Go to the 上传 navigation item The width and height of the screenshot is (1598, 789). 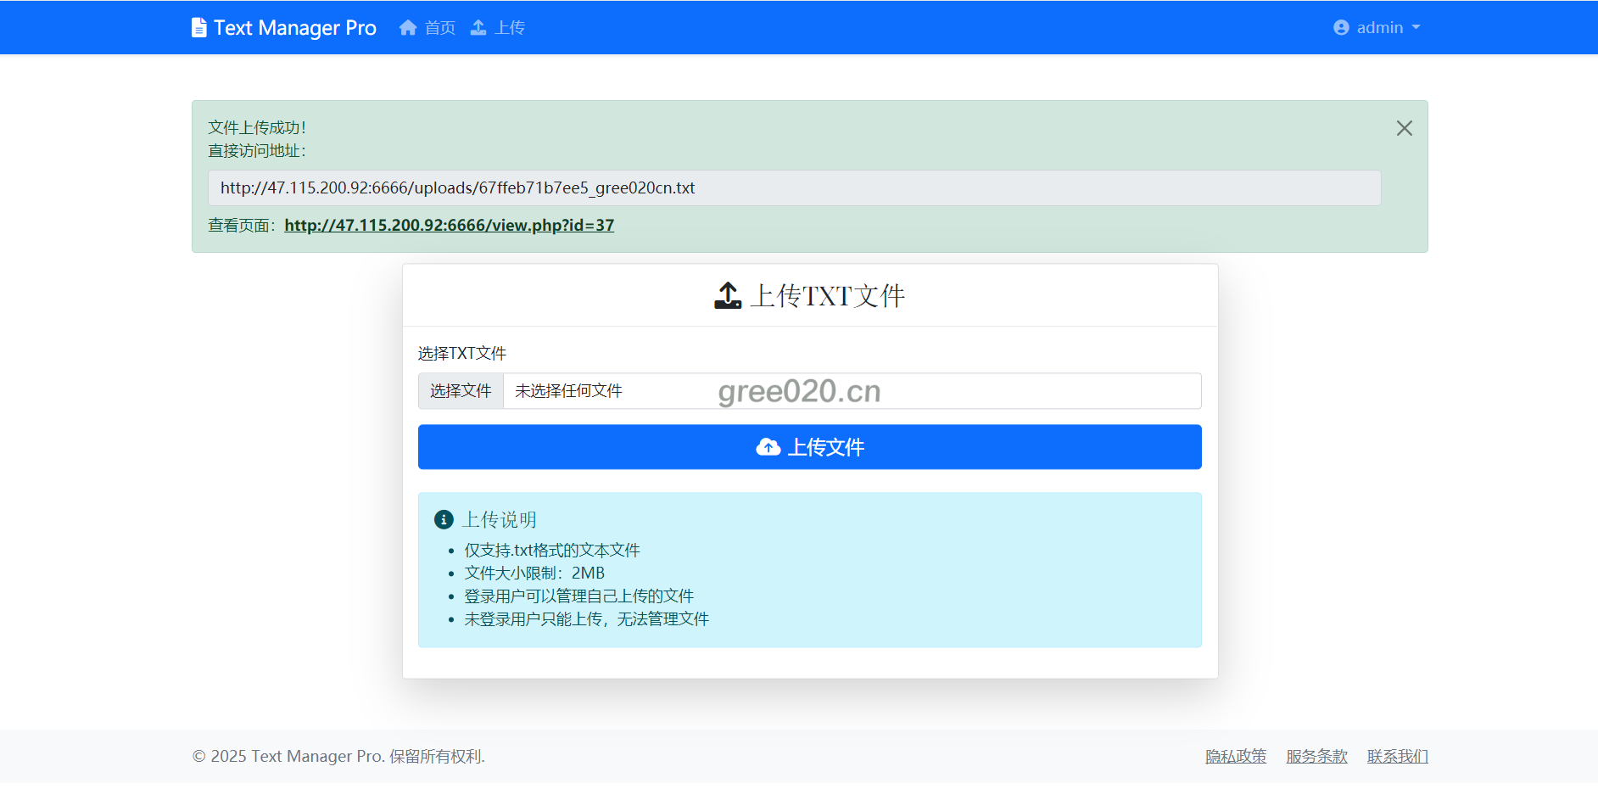pos(510,28)
